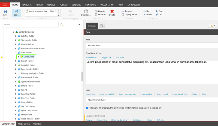This screenshot has width=218, height=126.
Task: Click the Suggest fix link
Action: pos(106,57)
